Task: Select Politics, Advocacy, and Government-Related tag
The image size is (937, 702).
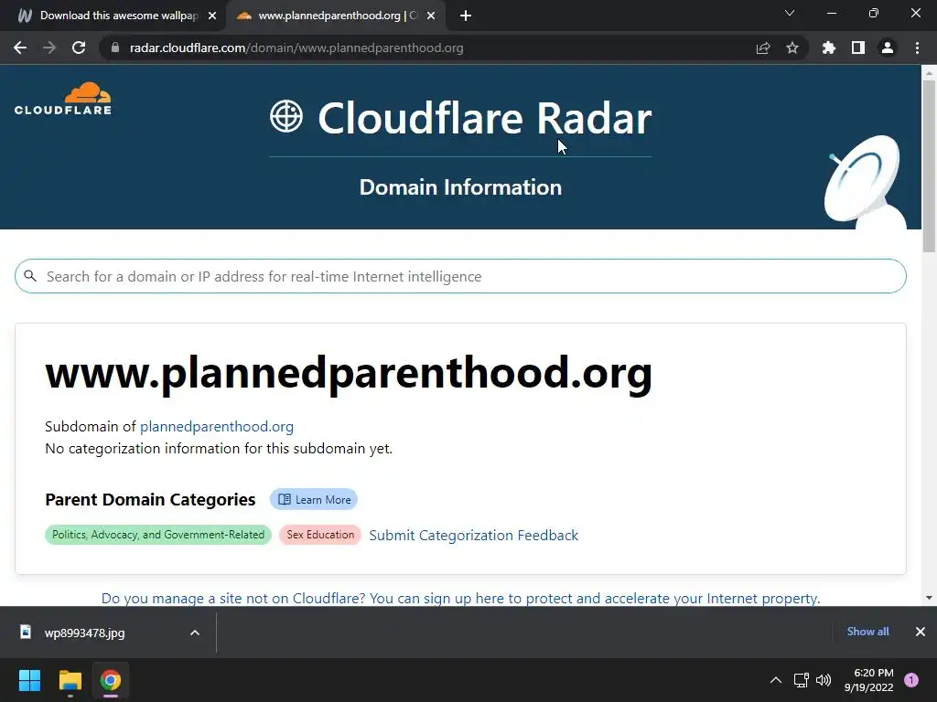Action: coord(158,535)
